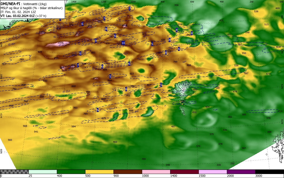Click the legend tick value 900
The image size is (284, 178).
tap(116, 176)
